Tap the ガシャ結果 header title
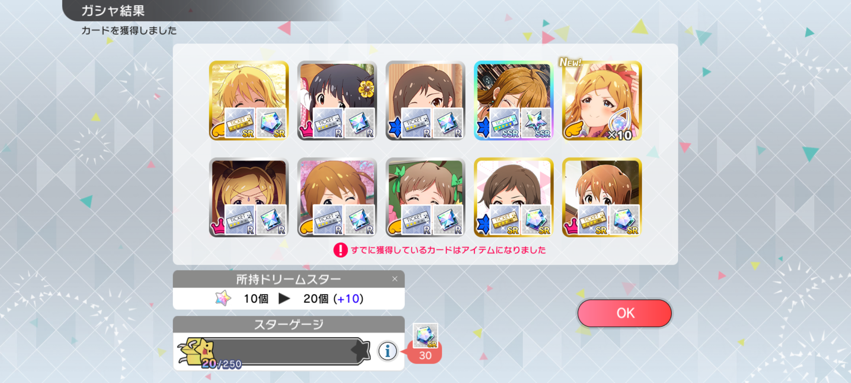This screenshot has width=851, height=383. pos(113,11)
